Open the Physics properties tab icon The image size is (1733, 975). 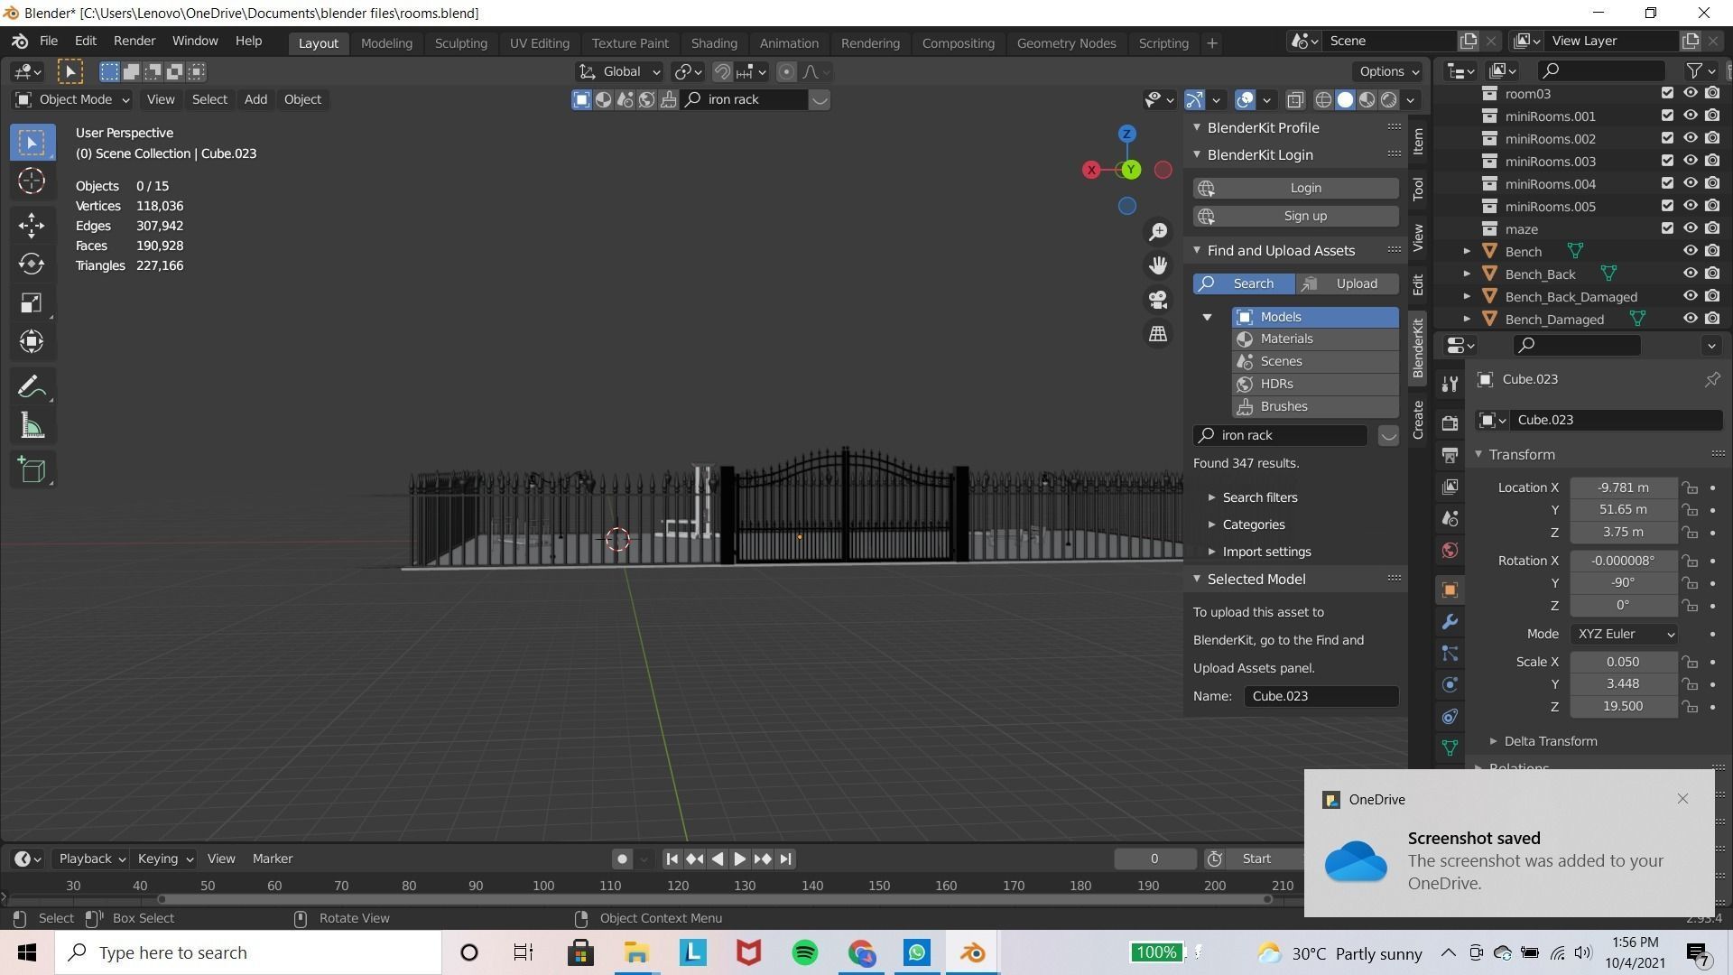(x=1450, y=685)
